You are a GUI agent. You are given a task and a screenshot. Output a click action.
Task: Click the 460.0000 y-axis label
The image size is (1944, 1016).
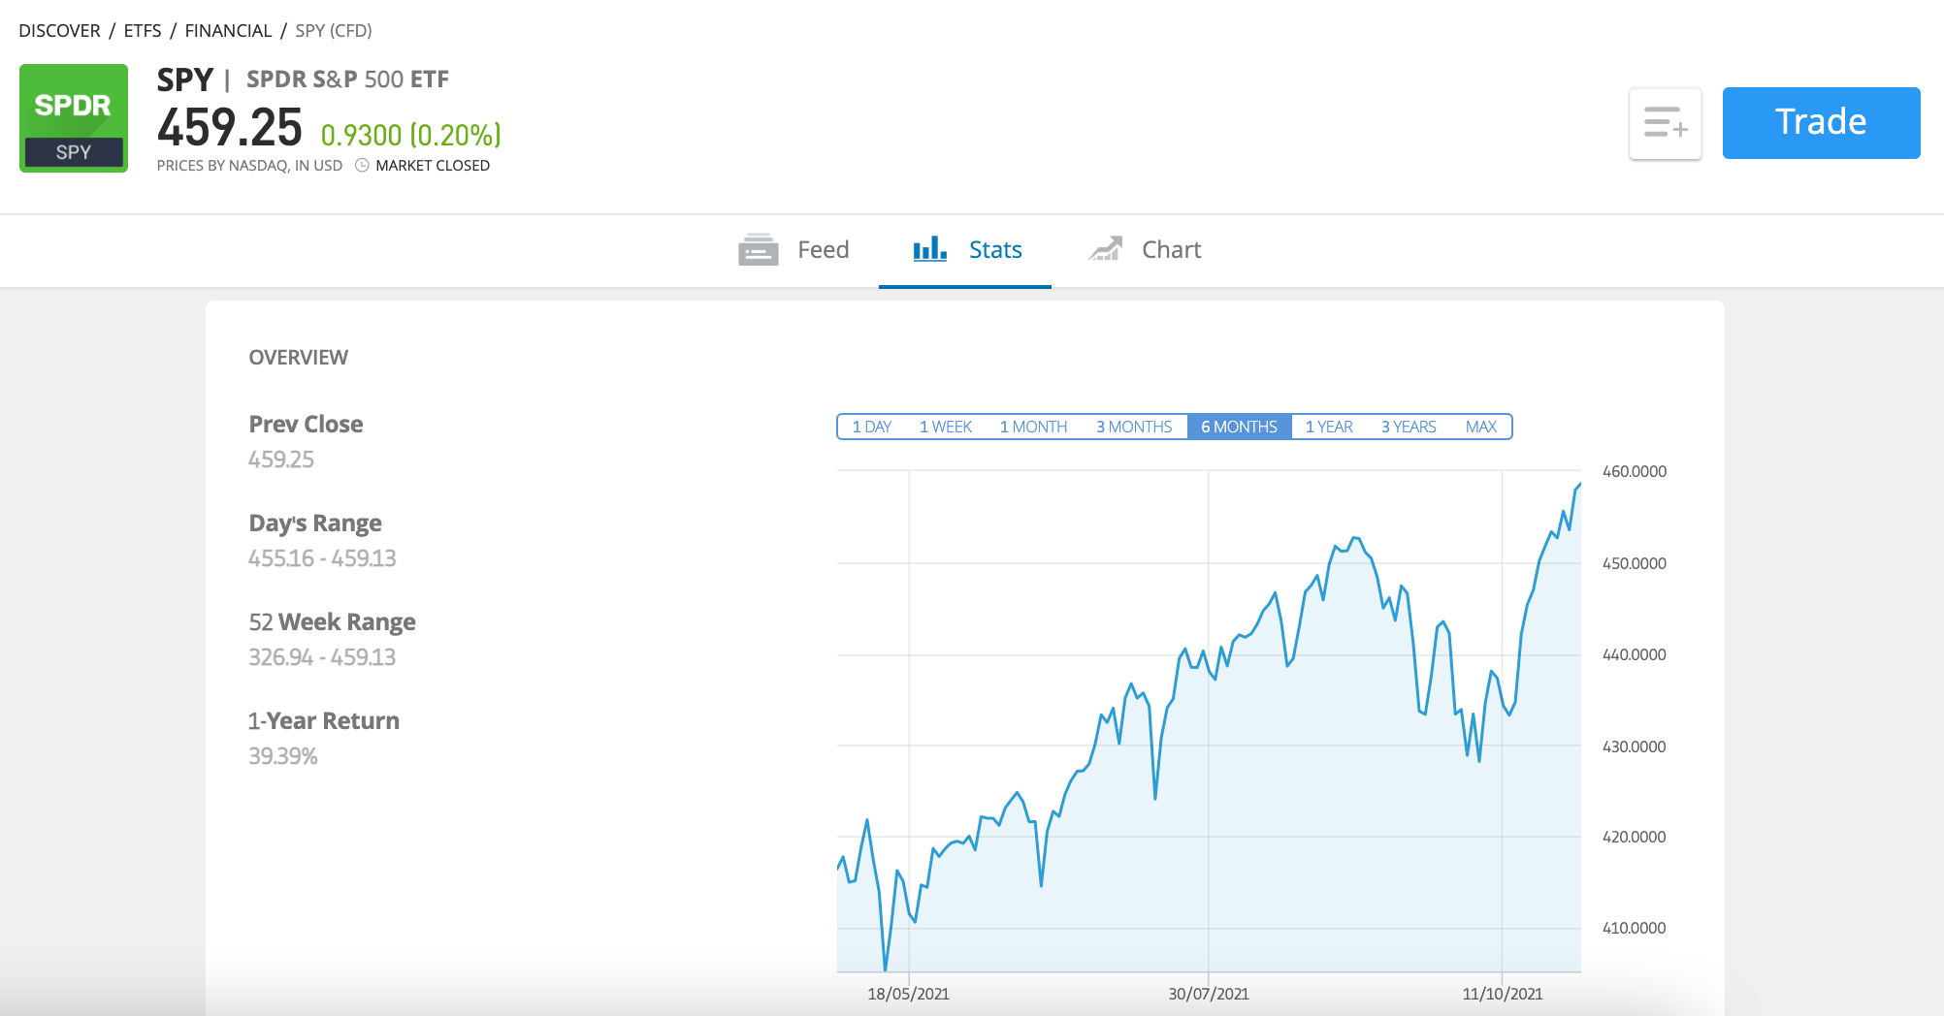pos(1635,472)
